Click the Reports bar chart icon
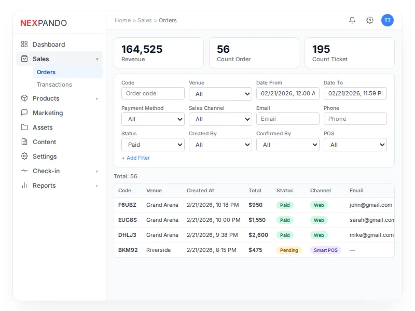The height and width of the screenshot is (311, 415). (24, 186)
